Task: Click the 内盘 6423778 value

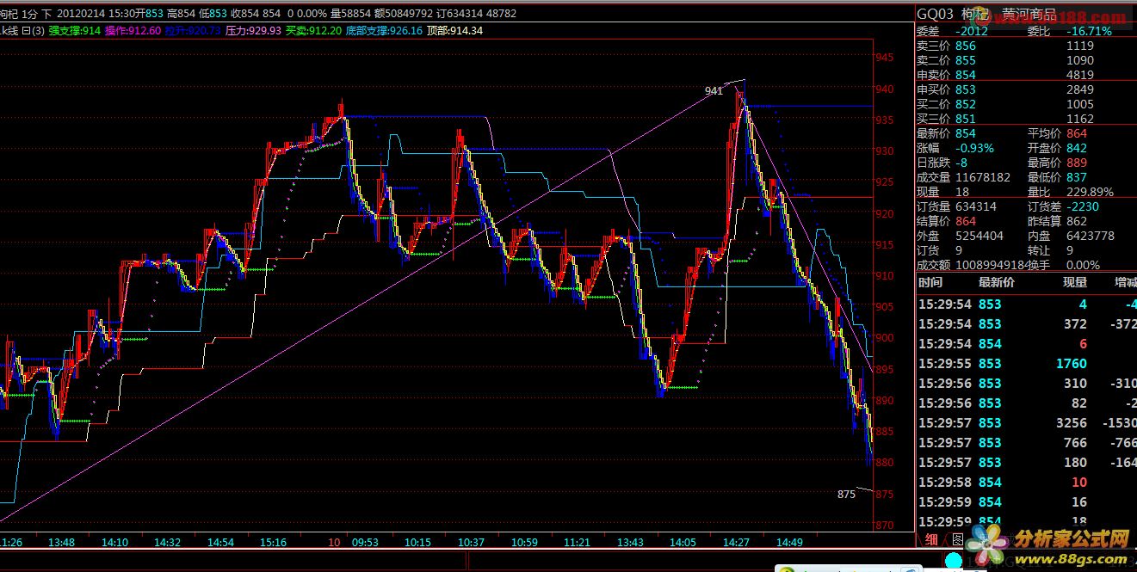Action: point(1091,236)
